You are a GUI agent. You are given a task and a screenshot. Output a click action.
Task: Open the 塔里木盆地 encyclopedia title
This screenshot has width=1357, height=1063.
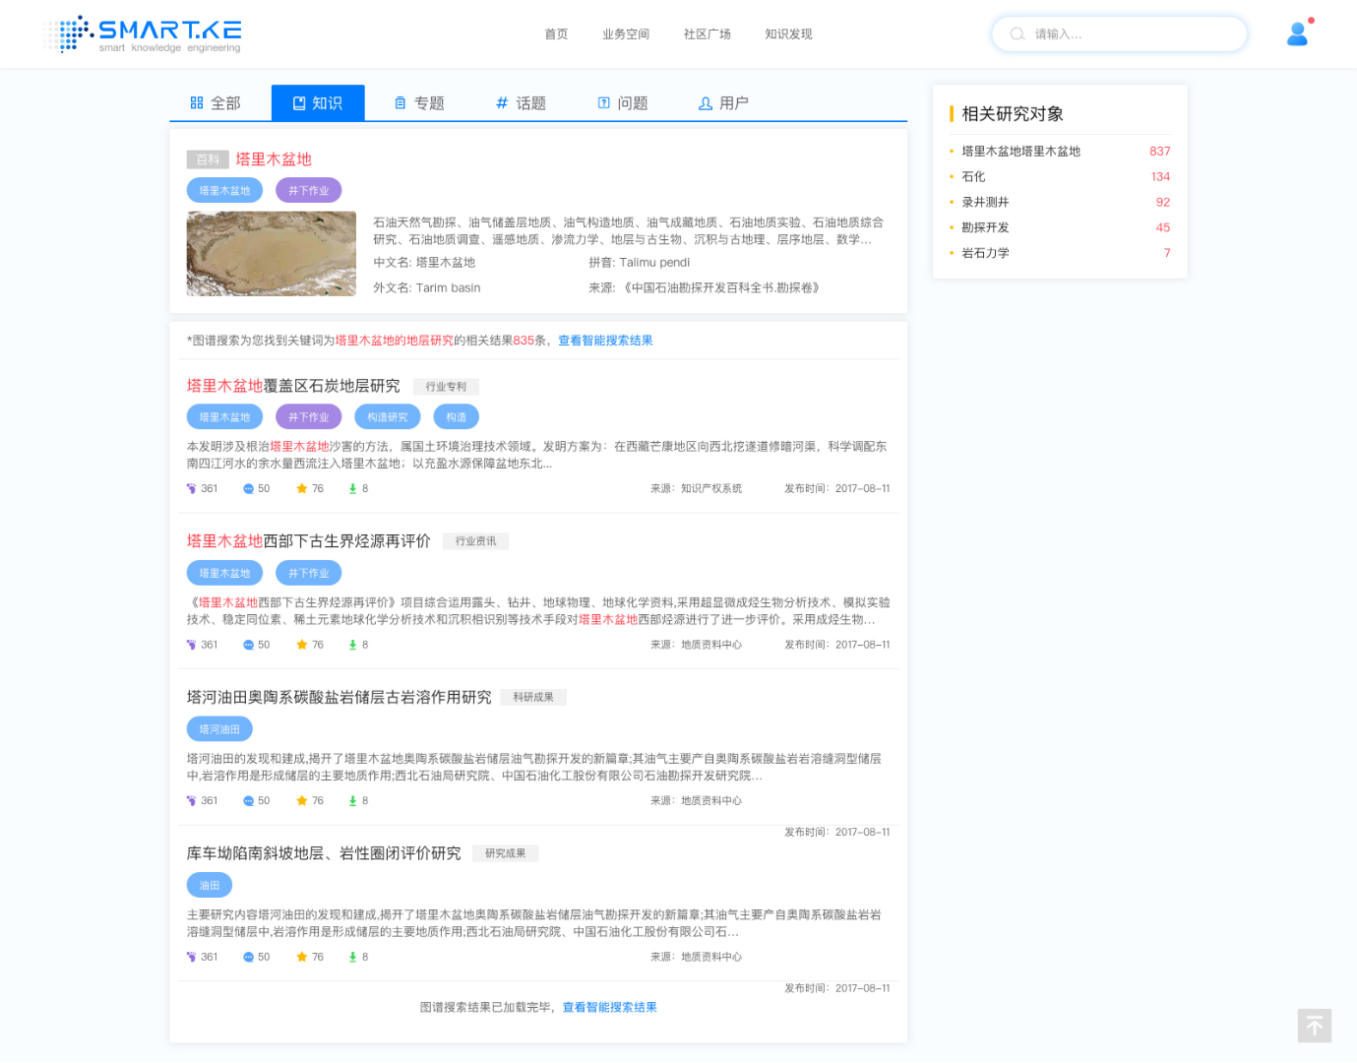pos(274,159)
